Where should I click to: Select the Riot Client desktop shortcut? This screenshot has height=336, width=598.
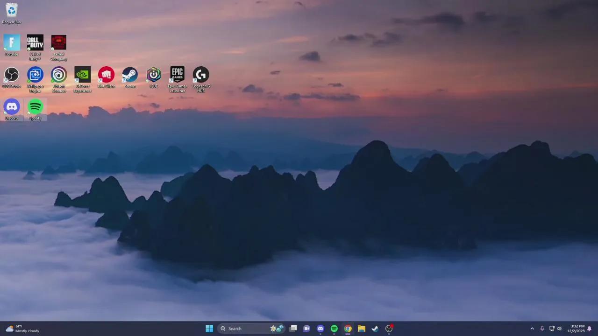106,77
